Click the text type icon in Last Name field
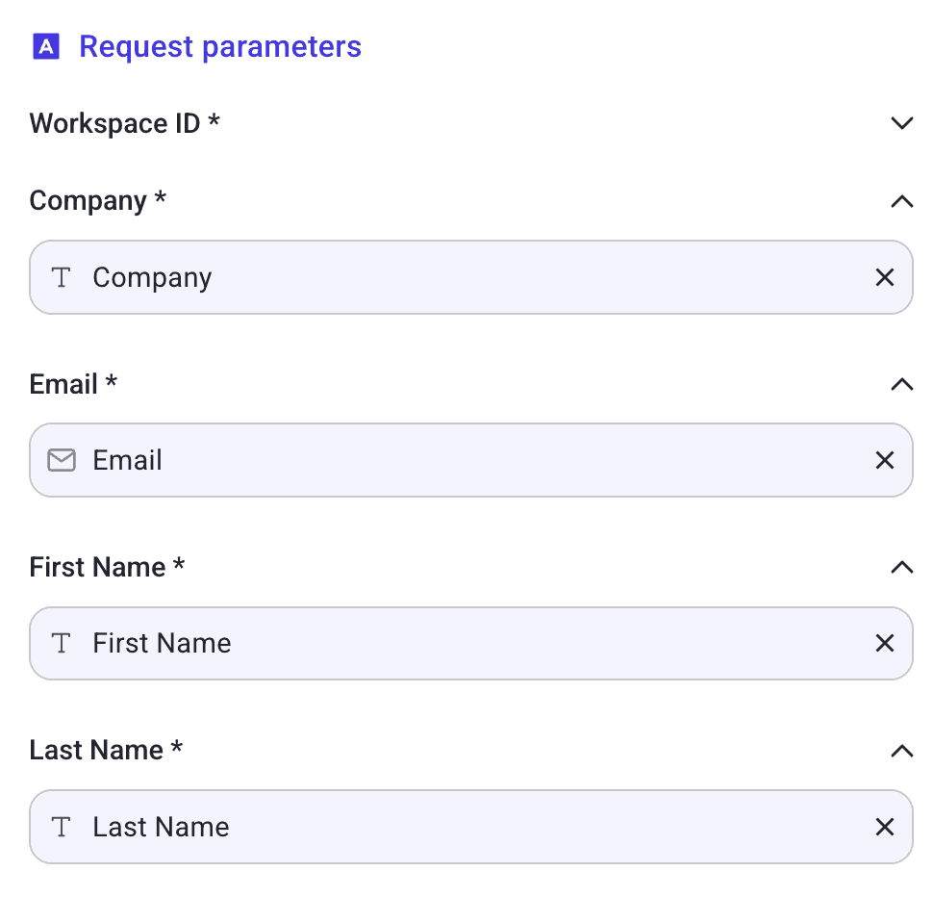 [x=62, y=827]
